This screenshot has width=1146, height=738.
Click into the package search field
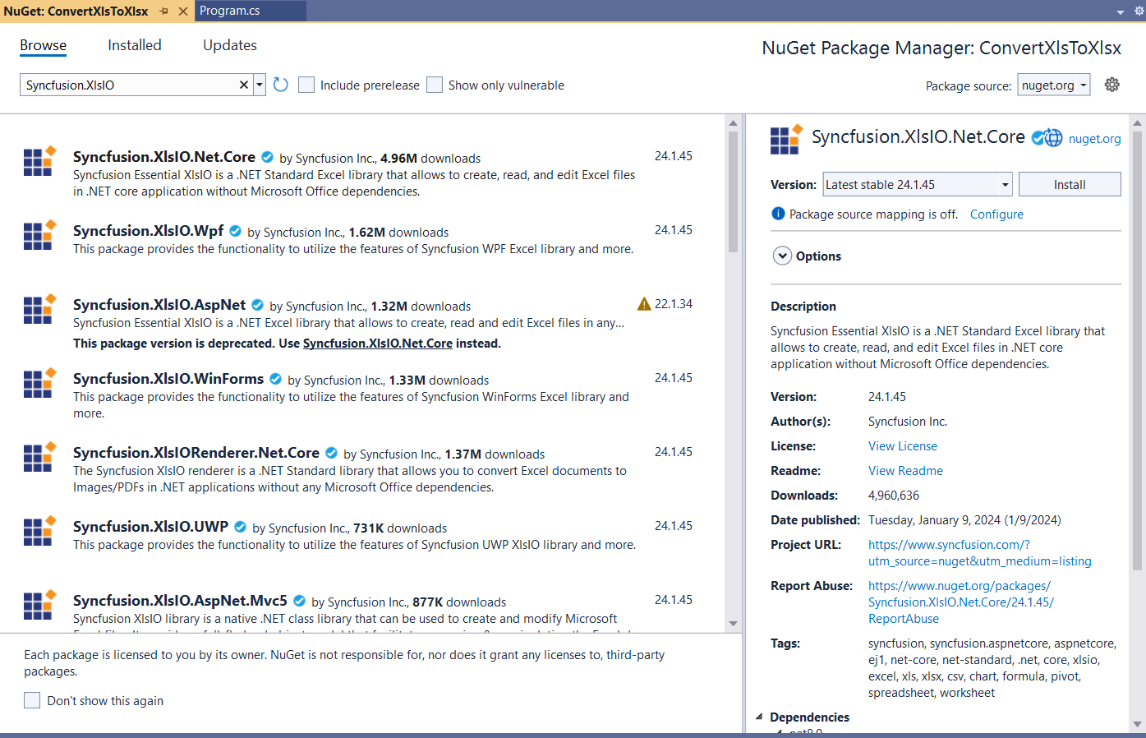pyautogui.click(x=127, y=85)
